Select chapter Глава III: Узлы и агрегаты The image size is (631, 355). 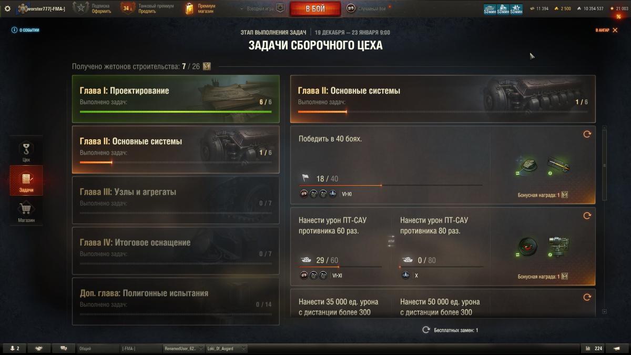(x=176, y=200)
